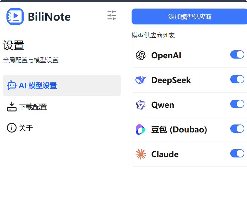
Task: Click the Claude starburst icon
Action: point(141,154)
